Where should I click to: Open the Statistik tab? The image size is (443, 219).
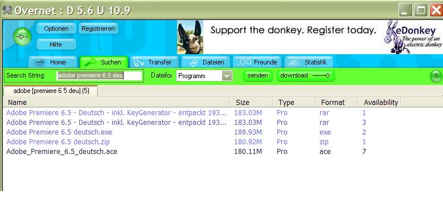tap(309, 62)
